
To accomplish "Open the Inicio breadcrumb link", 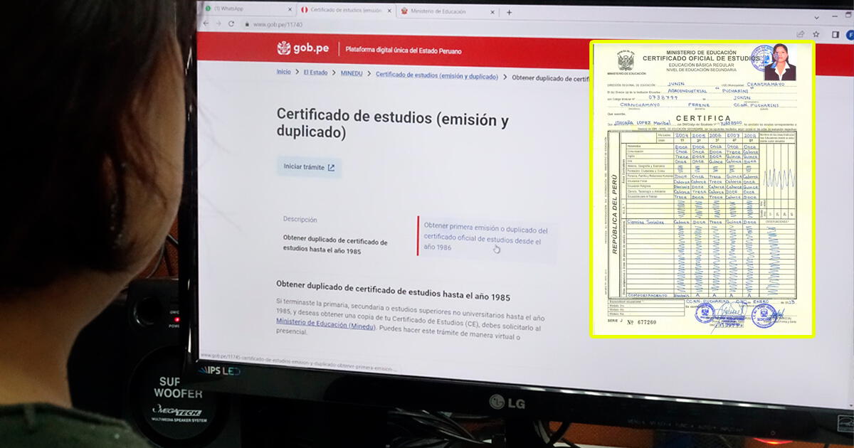I will coord(283,72).
